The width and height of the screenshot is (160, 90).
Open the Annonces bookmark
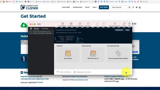[x=84, y=1]
